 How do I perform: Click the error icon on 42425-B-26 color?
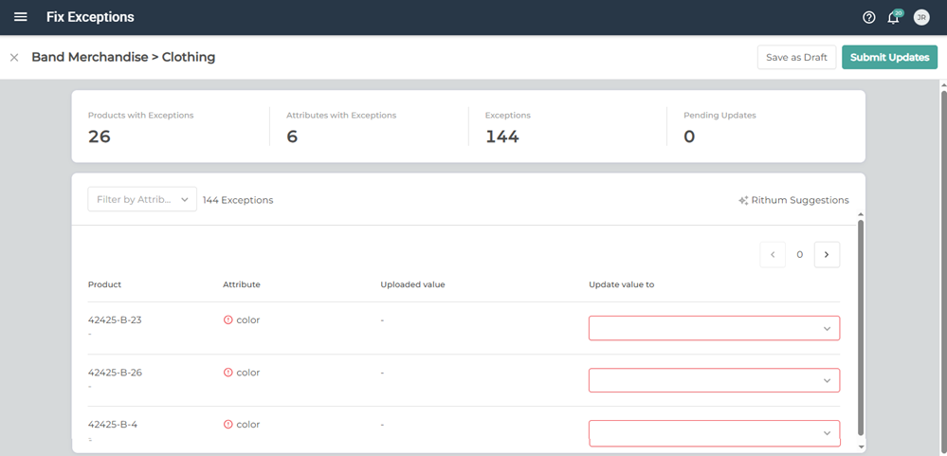click(x=228, y=373)
